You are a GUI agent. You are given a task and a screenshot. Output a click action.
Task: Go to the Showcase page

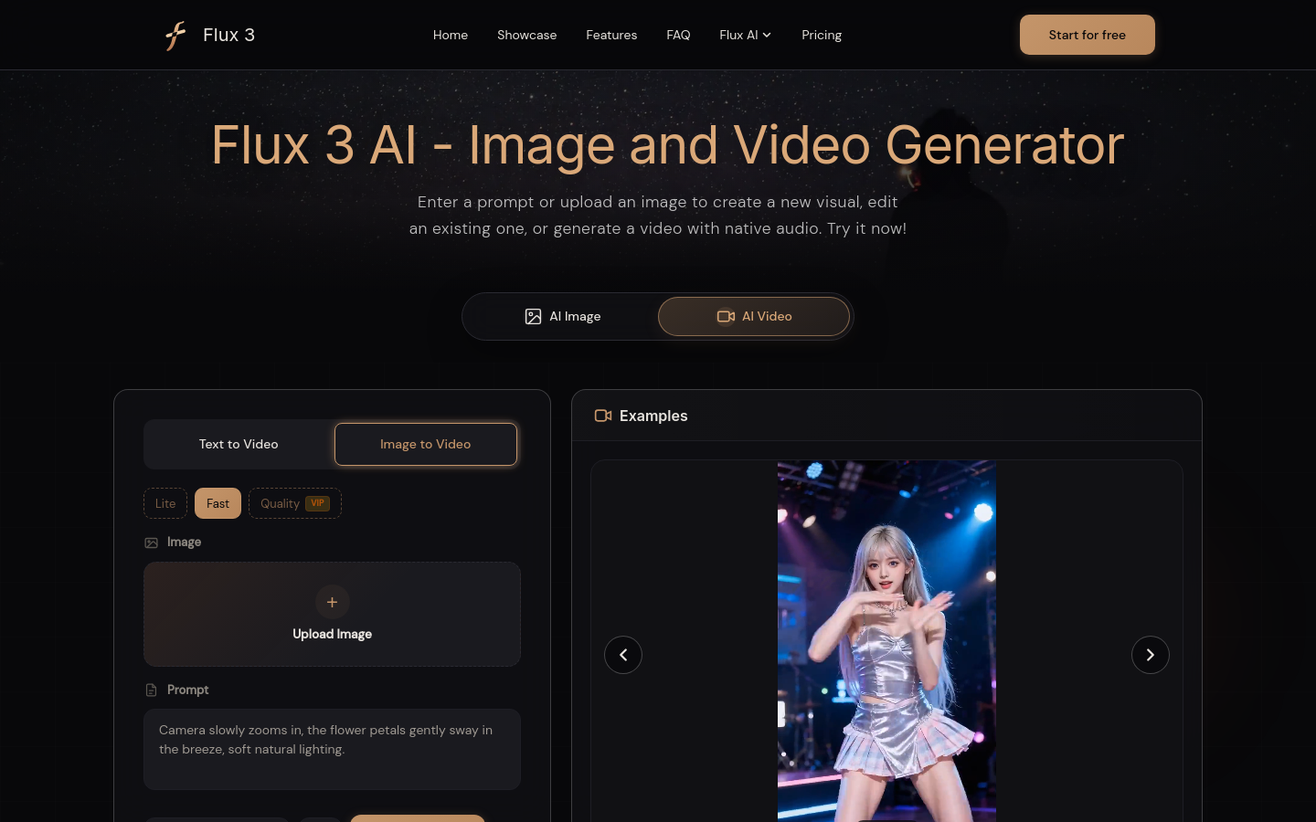(x=526, y=35)
